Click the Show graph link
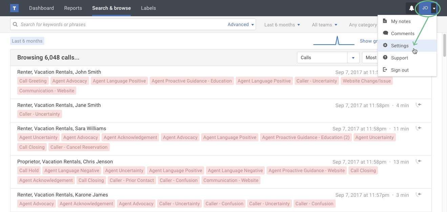The height and width of the screenshot is (212, 447). tap(369, 41)
